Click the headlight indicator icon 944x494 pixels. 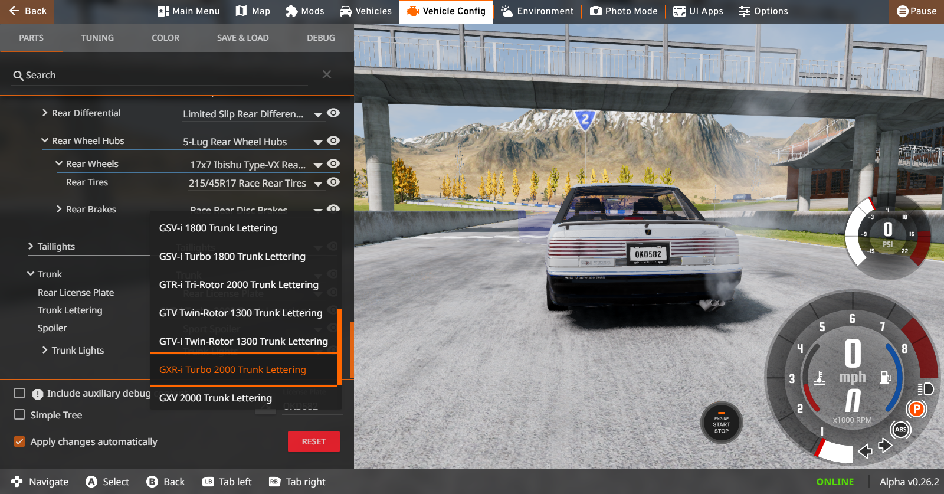click(x=926, y=388)
